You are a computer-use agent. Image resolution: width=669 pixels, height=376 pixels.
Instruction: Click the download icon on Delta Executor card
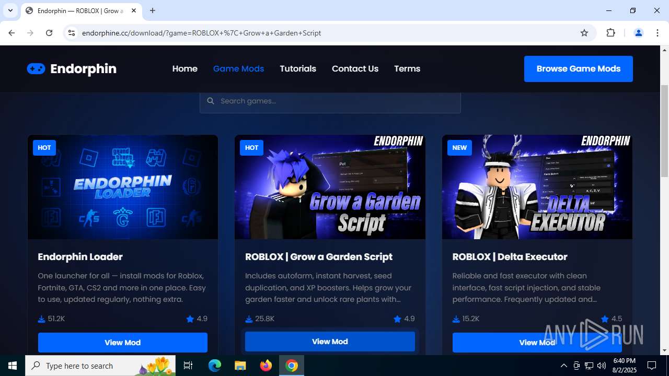click(x=456, y=319)
